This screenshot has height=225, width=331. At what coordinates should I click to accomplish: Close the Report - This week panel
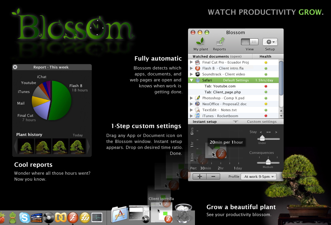(15, 67)
